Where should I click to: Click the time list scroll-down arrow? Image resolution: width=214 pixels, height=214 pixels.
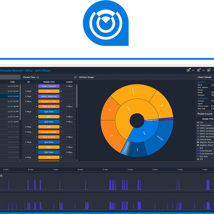[x=20, y=160]
